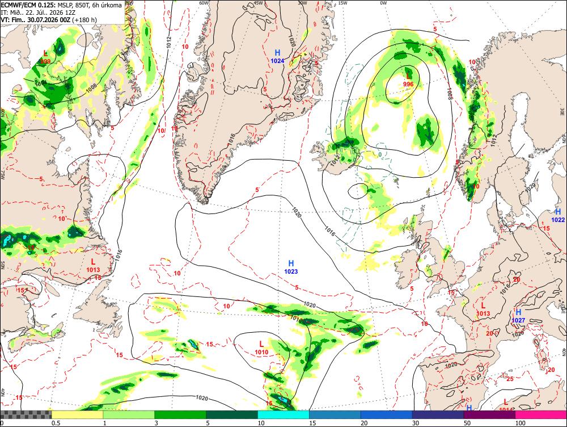This screenshot has height=427, width=567.
Task: Select the H 1023 mid-Atlantic high marker
Action: [x=291, y=267]
